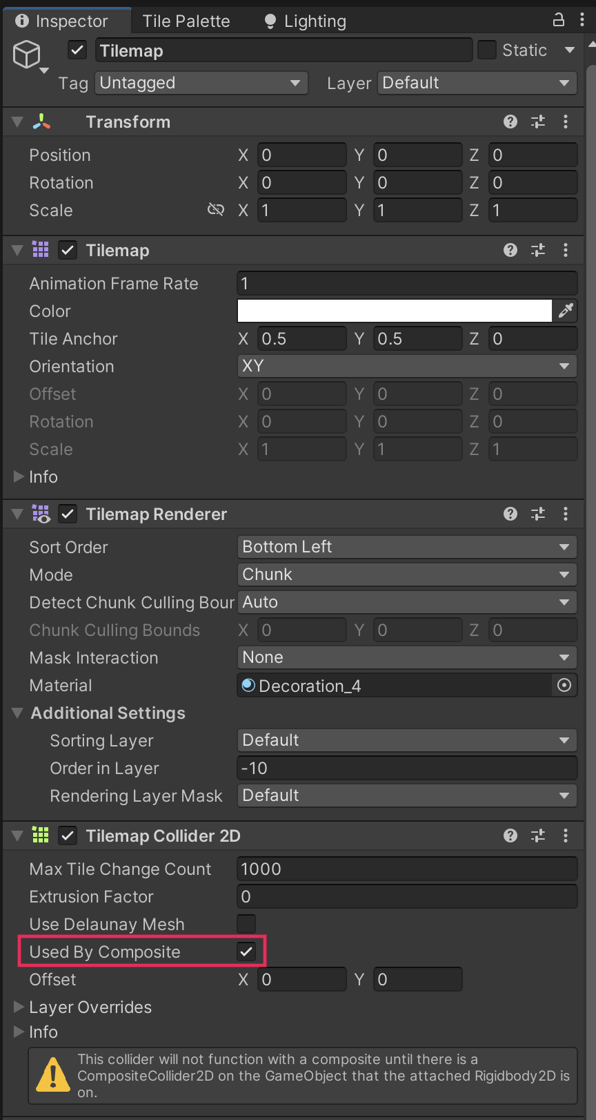The width and height of the screenshot is (596, 1120).
Task: Click the Transform component help icon
Action: pyautogui.click(x=510, y=122)
